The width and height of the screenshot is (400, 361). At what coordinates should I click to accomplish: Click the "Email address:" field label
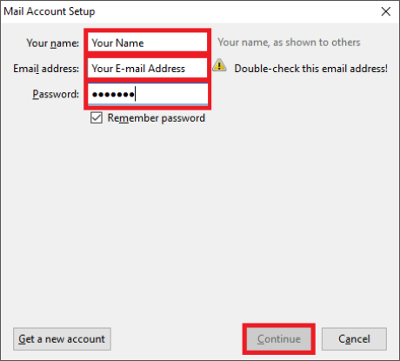pos(46,69)
